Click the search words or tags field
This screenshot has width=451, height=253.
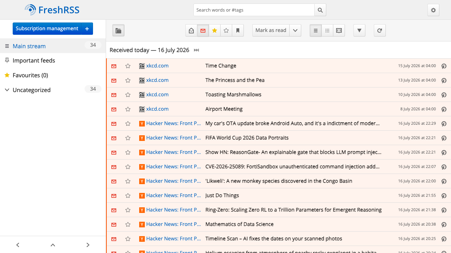point(254,10)
